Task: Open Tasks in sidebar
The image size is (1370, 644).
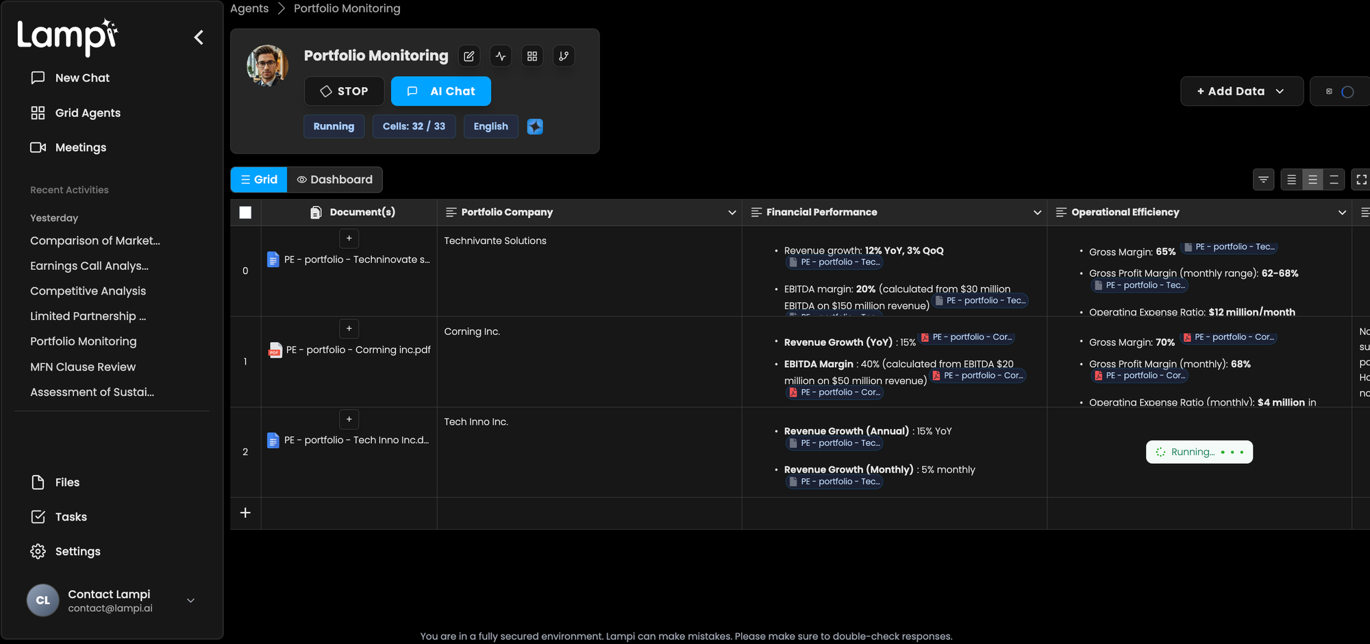Action: point(59,517)
